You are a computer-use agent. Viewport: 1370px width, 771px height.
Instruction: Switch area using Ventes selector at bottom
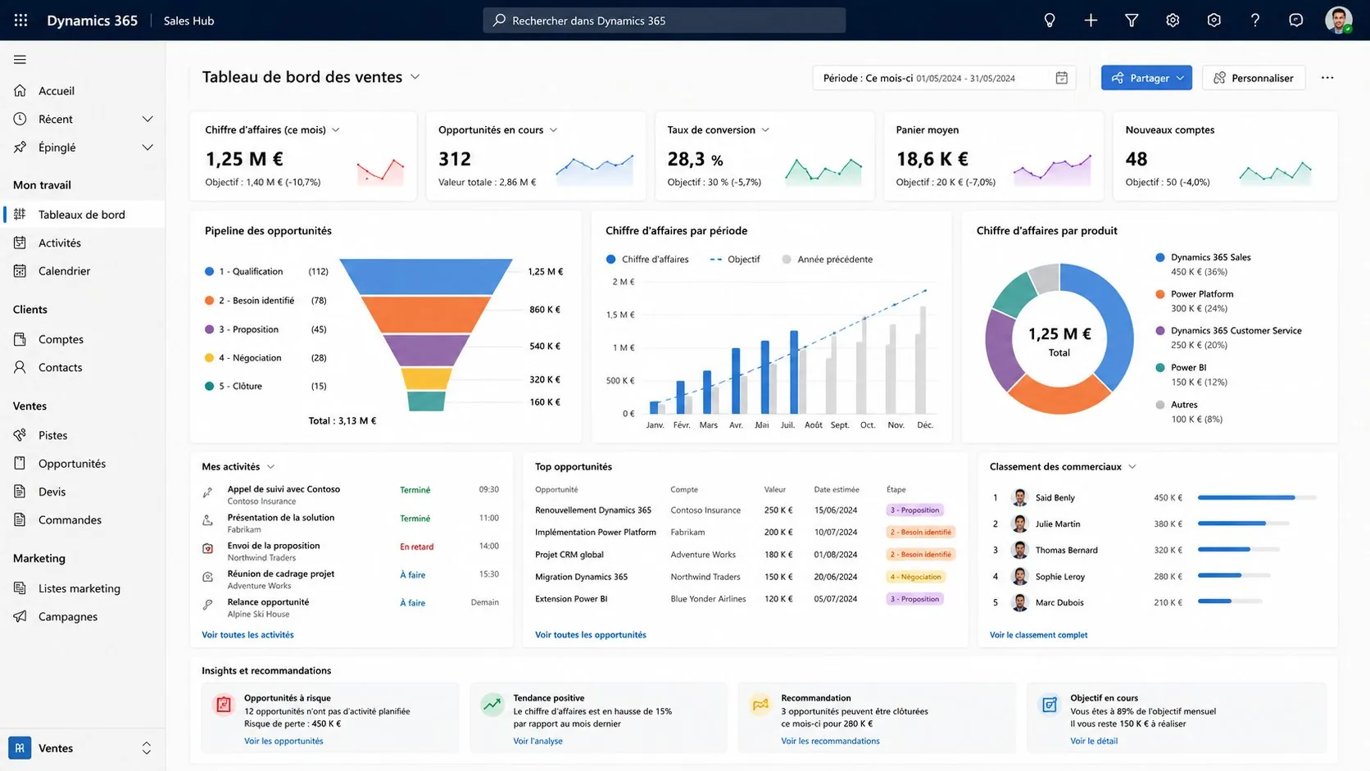click(82, 748)
